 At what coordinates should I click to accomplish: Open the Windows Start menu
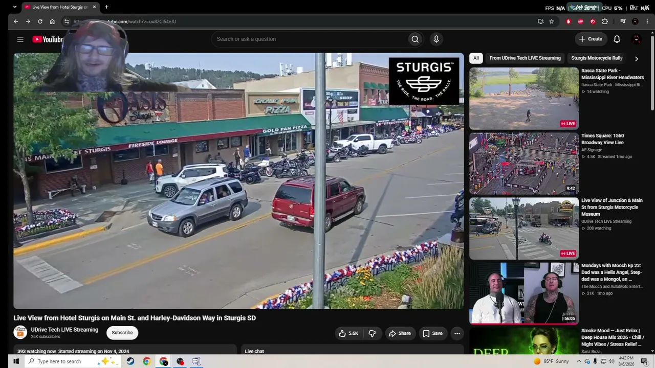pyautogui.click(x=16, y=361)
